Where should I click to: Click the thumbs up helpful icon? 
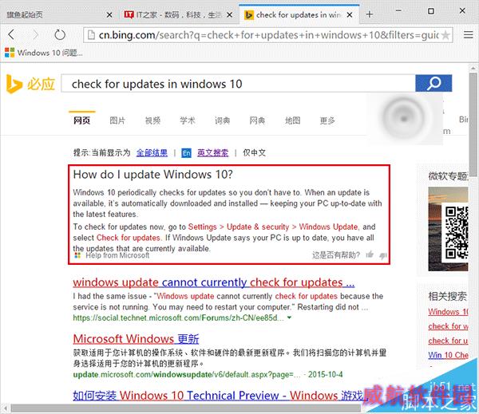(370, 254)
